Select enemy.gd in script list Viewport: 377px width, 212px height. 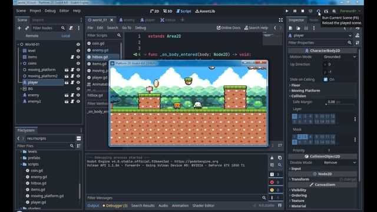click(x=100, y=50)
